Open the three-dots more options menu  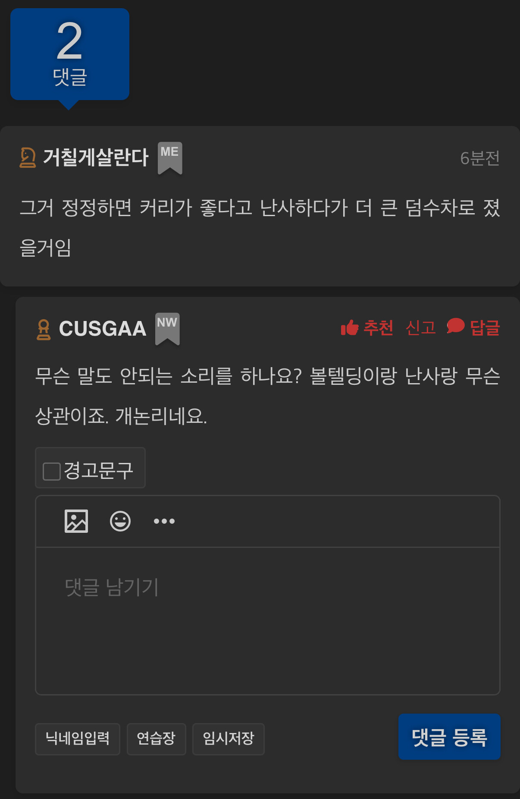(164, 521)
